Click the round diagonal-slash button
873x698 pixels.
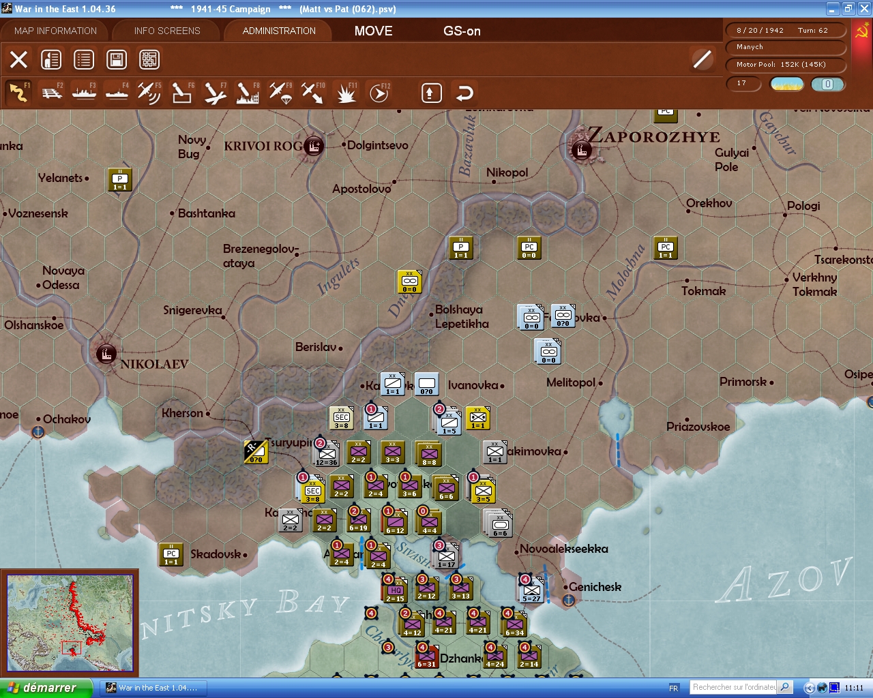[x=702, y=59]
